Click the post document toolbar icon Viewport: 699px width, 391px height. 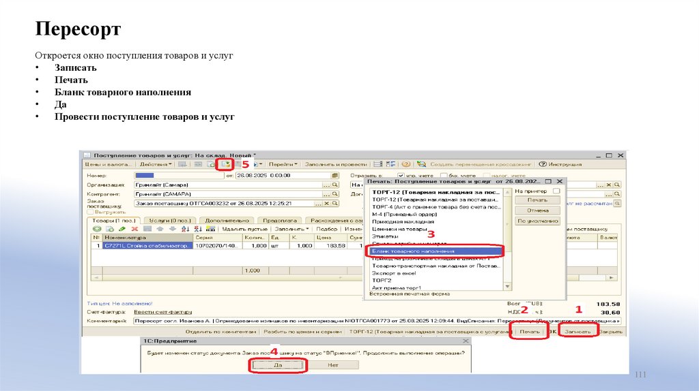(x=227, y=164)
